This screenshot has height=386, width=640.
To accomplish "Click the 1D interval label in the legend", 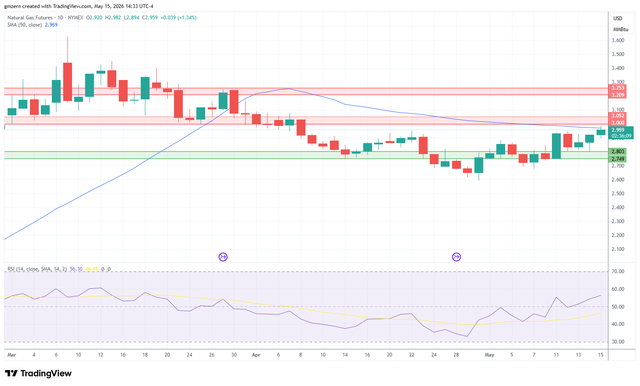I will (60, 18).
